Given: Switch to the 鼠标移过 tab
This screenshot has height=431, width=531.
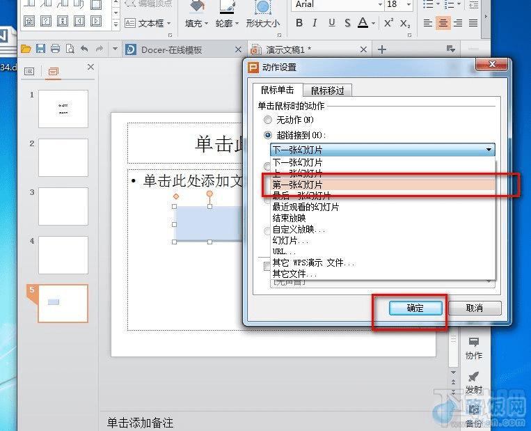Looking at the screenshot, I should pyautogui.click(x=328, y=91).
